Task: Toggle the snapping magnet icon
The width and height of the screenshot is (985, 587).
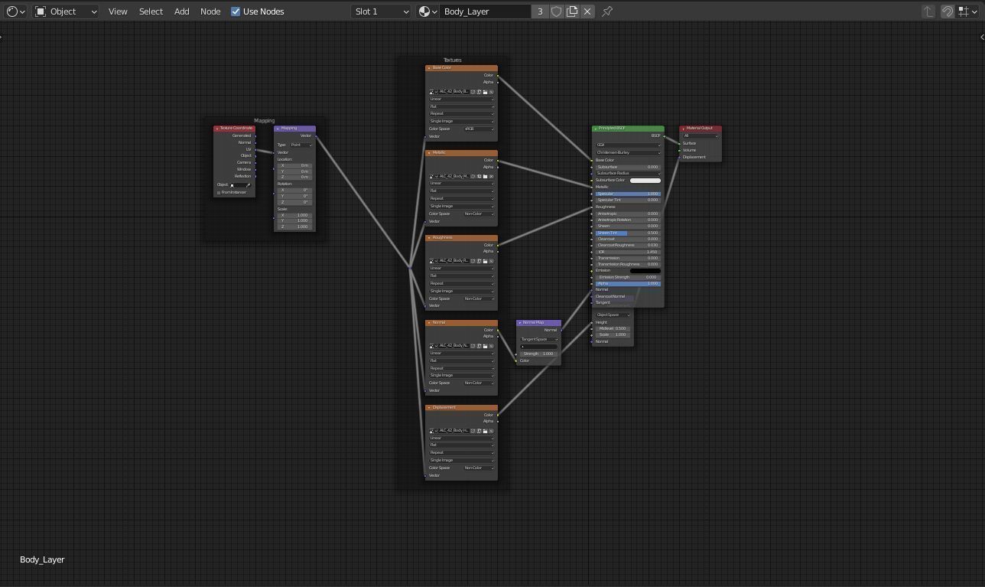Action: pyautogui.click(x=948, y=11)
